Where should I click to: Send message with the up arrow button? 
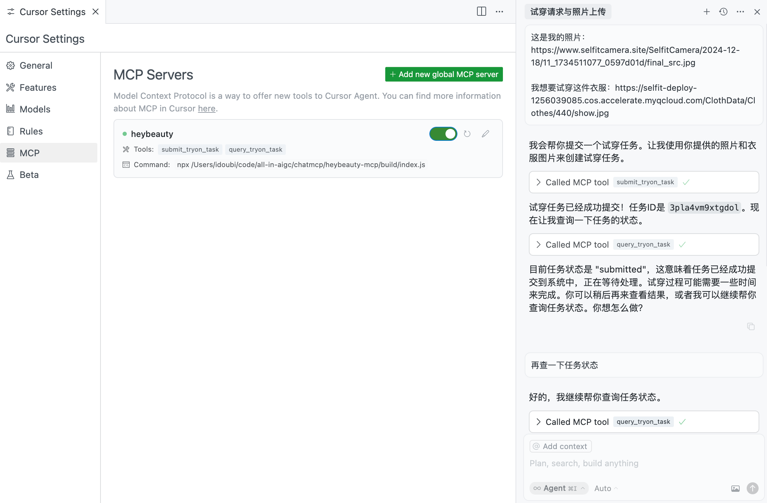coord(752,488)
